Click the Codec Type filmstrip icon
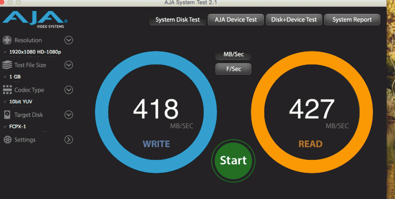The width and height of the screenshot is (395, 199). 7,90
